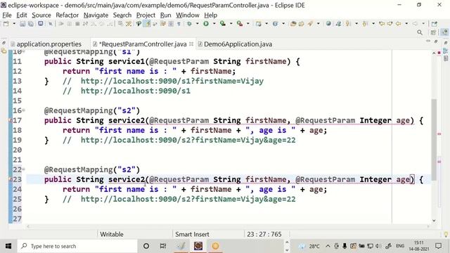Open the Back history dropdown arrow

(406, 24)
